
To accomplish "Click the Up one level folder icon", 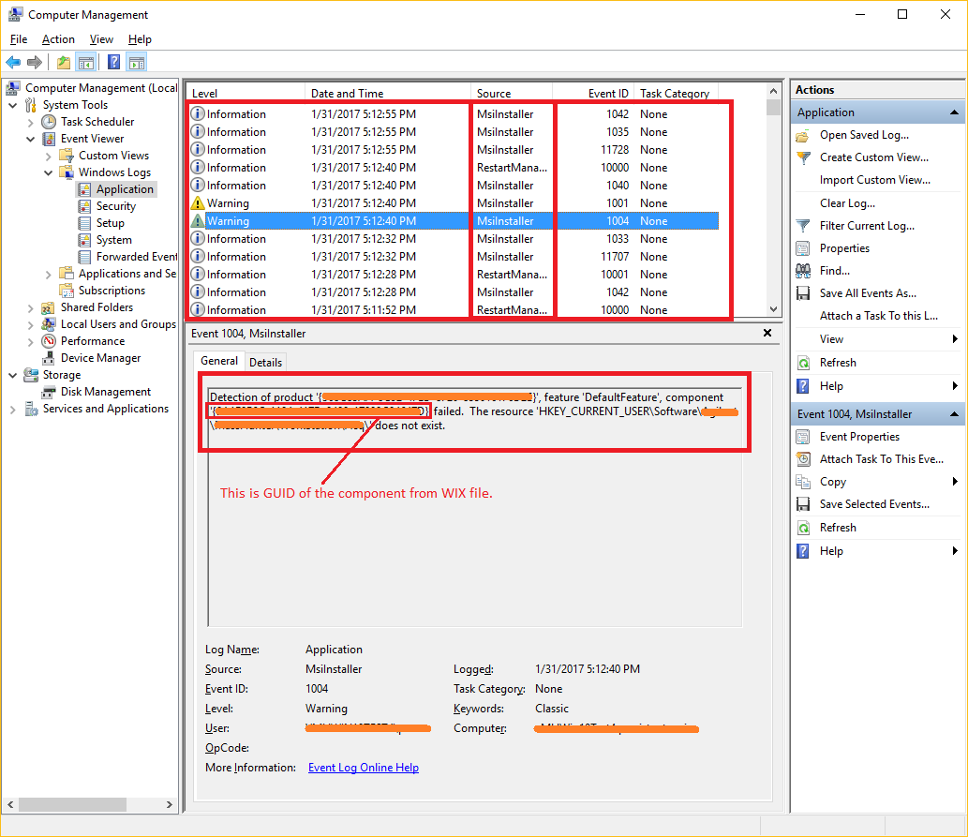I will tap(63, 63).
